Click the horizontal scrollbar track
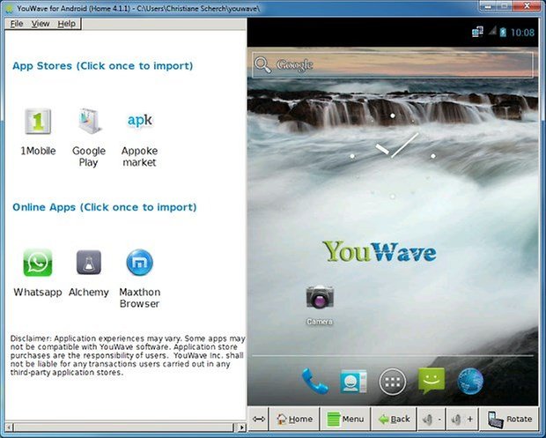Viewport: 546px width, 438px height. pos(125,427)
